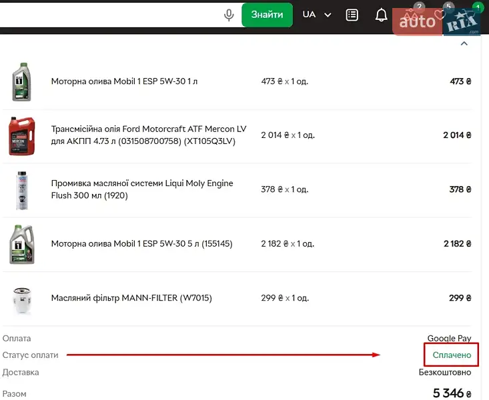
Task: Open Моторна олива Mobil 1 ESP 5 л (155145) link
Action: [142, 243]
